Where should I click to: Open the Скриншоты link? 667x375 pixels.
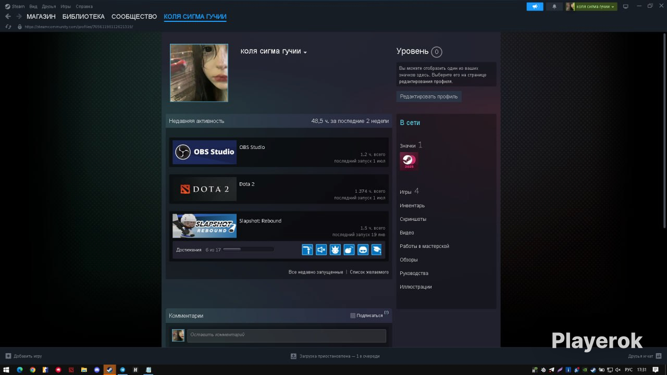click(x=413, y=219)
